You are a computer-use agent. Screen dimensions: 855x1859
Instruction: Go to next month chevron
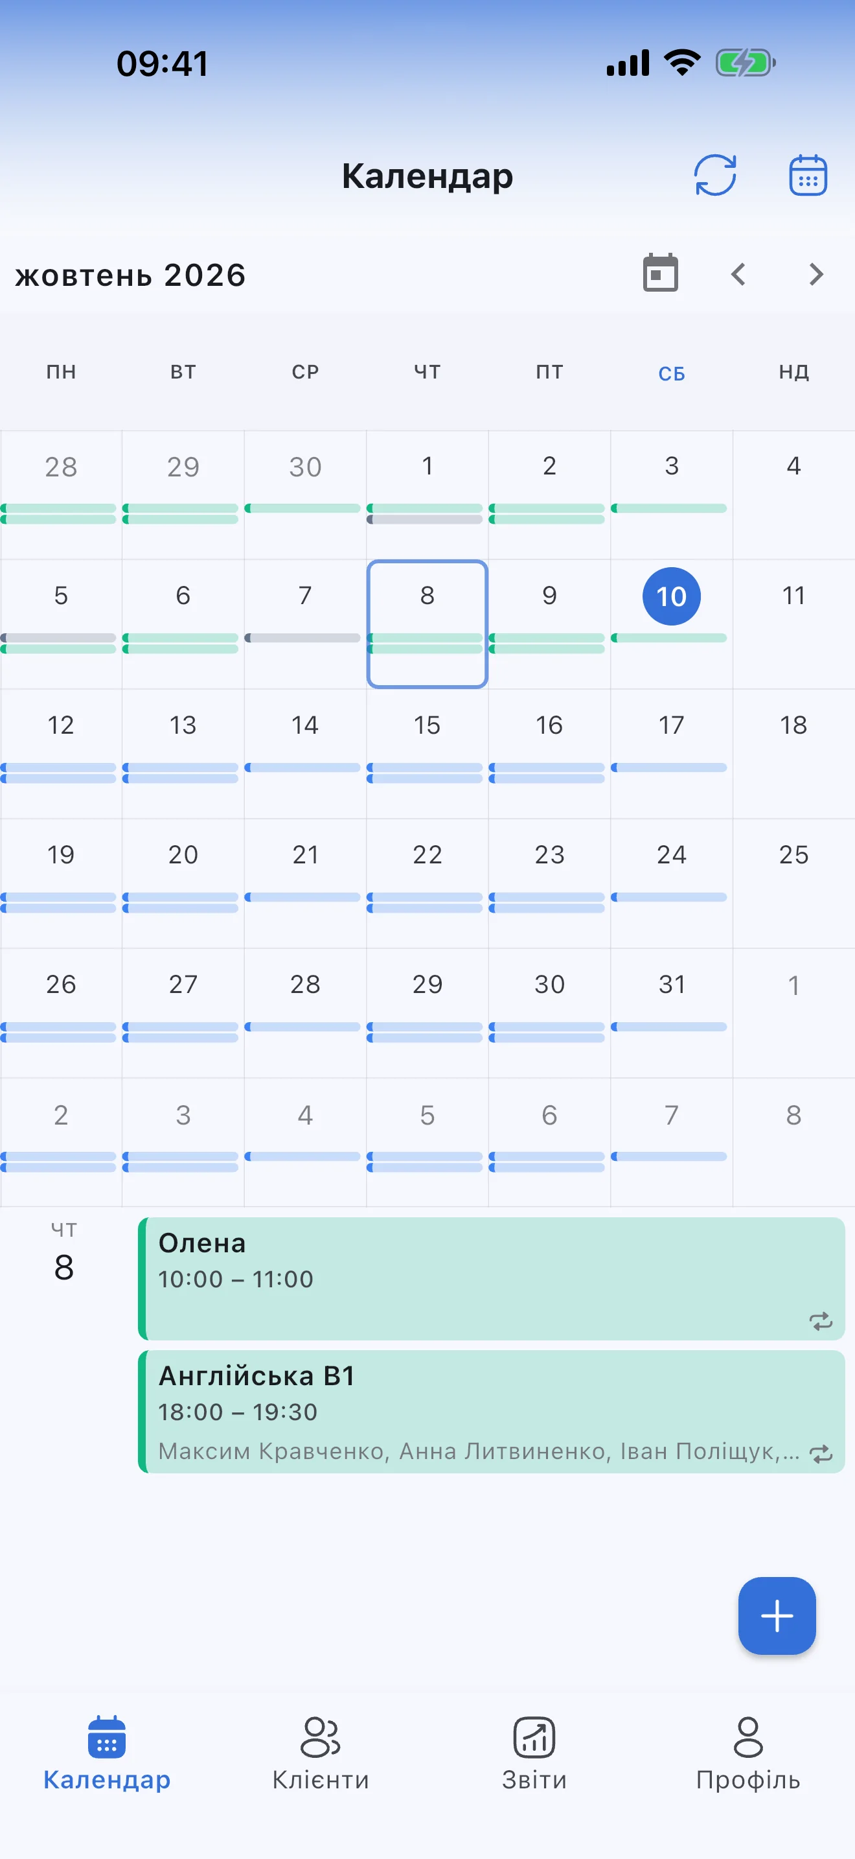pos(816,274)
